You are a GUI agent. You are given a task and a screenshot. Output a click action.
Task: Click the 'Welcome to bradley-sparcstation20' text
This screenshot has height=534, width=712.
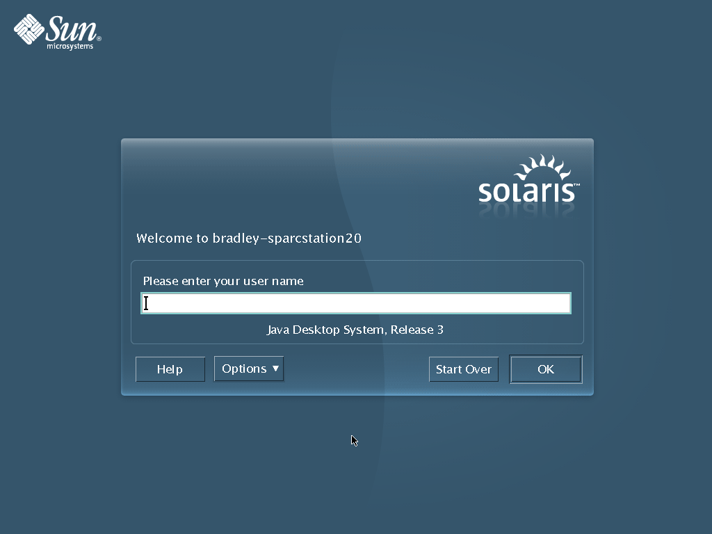point(249,238)
